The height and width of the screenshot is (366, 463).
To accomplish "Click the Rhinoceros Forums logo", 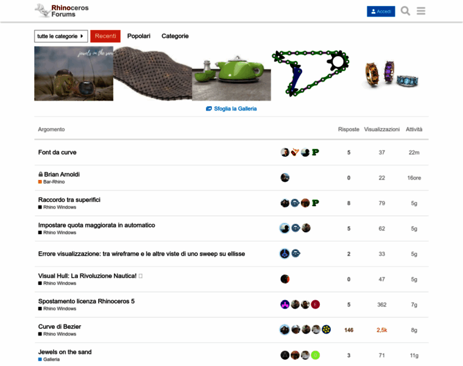I will tap(62, 11).
